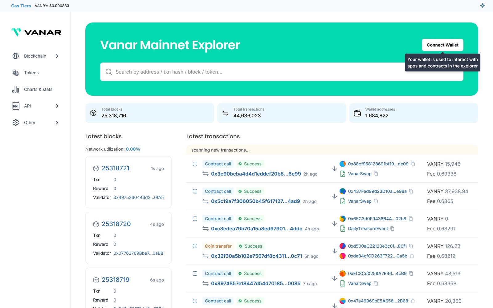The height and width of the screenshot is (308, 493).
Task: Click the Charts bar graph icon
Action: click(x=16, y=89)
